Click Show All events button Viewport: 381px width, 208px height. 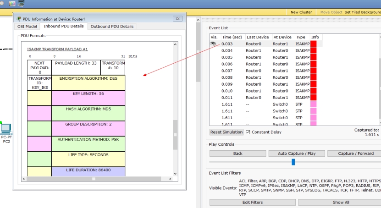click(x=340, y=202)
